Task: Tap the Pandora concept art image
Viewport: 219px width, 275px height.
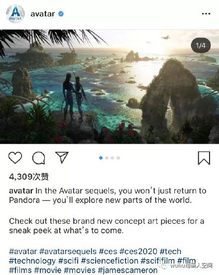Action: [109, 87]
